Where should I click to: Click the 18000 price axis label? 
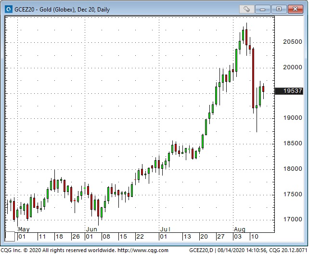[293, 169]
